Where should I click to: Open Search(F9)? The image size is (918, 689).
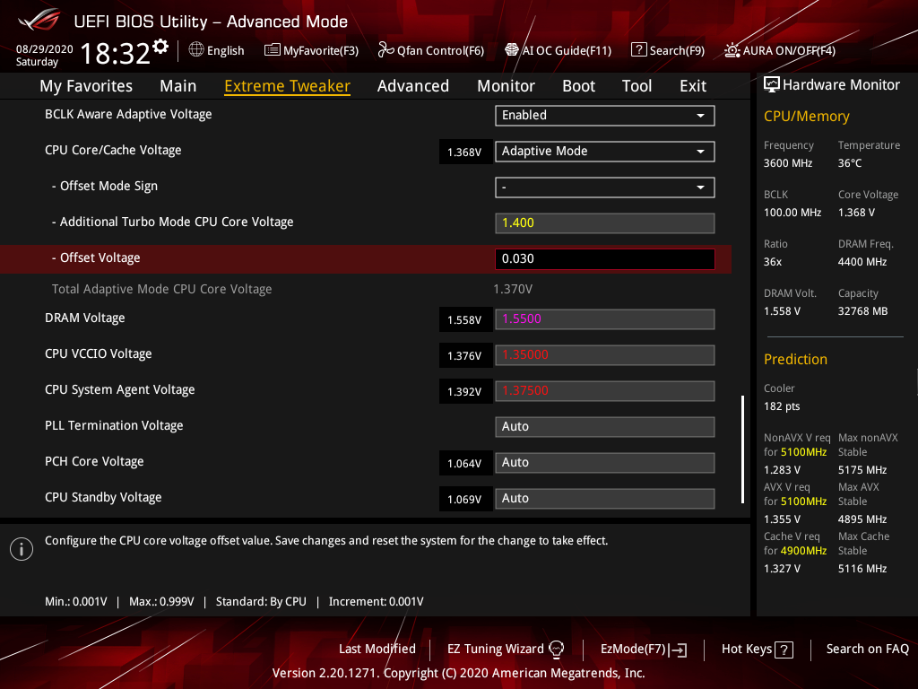point(668,50)
